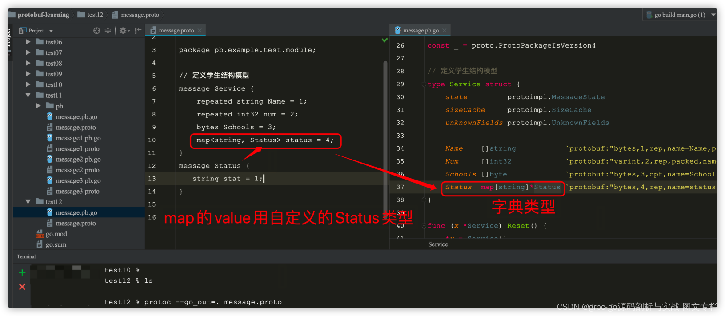725x316 pixels.
Task: Select the test06 folder row
Action: 79,42
